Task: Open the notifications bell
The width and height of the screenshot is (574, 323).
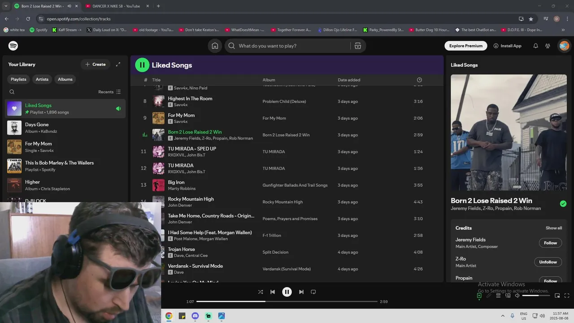Action: click(x=535, y=46)
